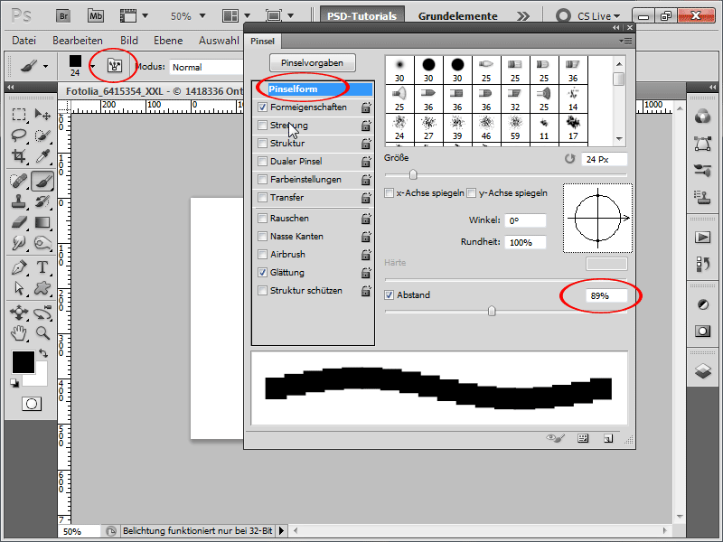Switch to PSD-Tutorials workspace
The width and height of the screenshot is (723, 542).
[x=362, y=16]
